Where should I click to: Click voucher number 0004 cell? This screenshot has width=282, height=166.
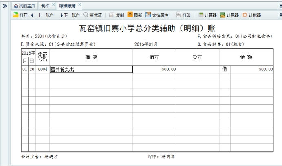[42, 70]
